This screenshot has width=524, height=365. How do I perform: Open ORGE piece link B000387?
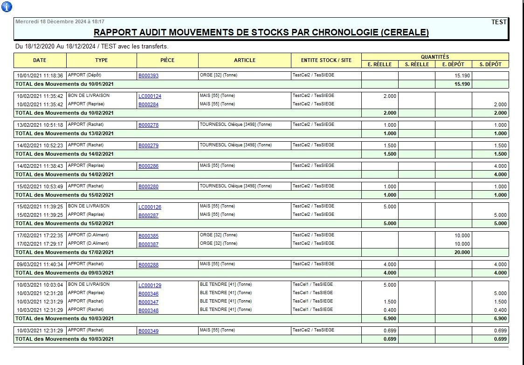point(148,244)
